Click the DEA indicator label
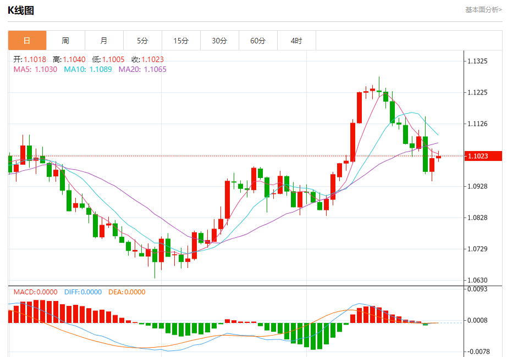The image size is (507, 357). (x=126, y=292)
